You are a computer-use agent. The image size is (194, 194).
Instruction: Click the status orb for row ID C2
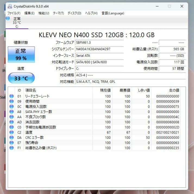coord(11,132)
